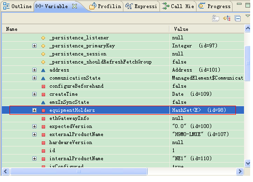Viewport: 253px width, 182px height.
Task: Select the ethGatewayInfo variable
Action: click(69, 118)
